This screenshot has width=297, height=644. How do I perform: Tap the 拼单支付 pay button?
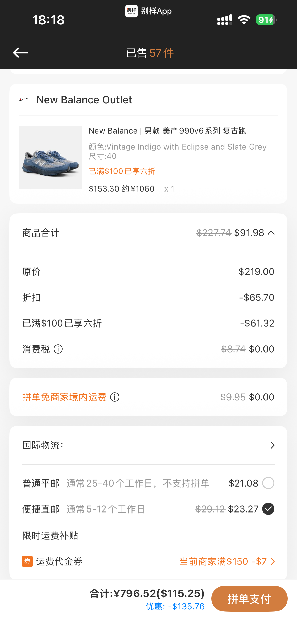coord(249,599)
